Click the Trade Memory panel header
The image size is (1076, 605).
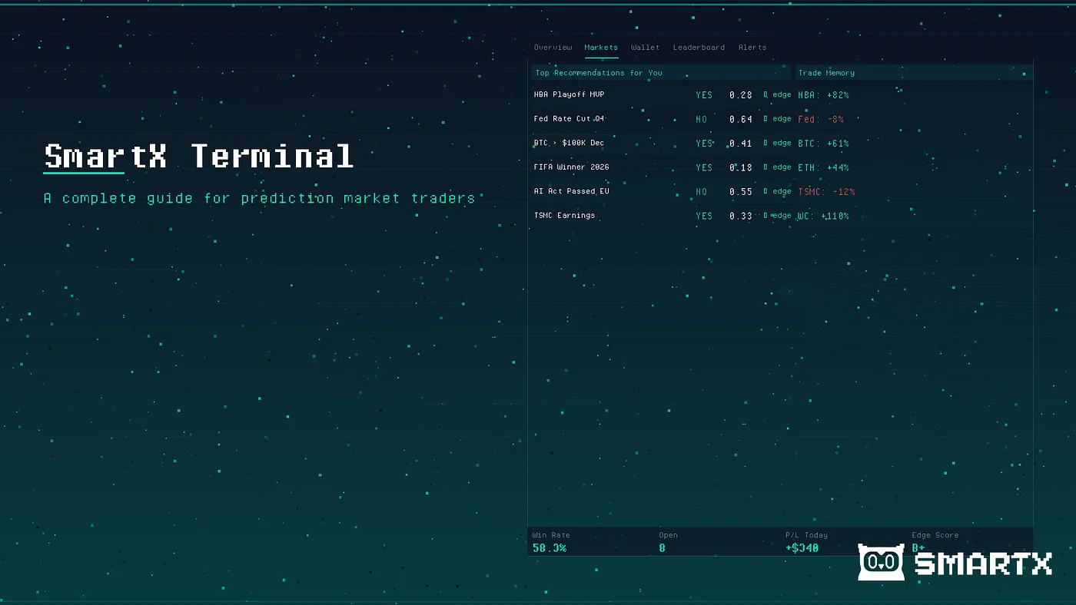[914, 73]
